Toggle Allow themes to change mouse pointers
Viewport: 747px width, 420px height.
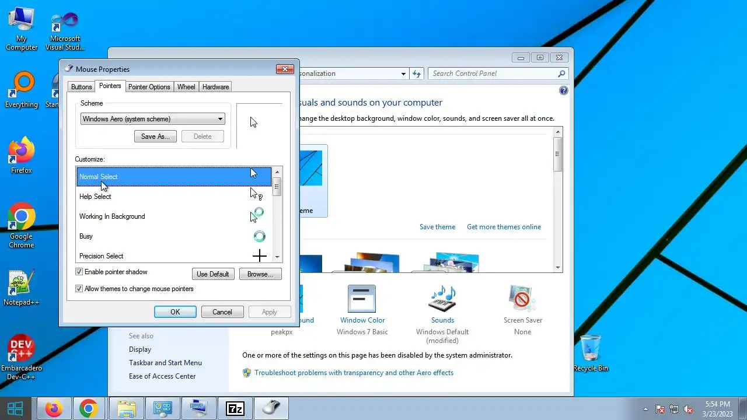tap(79, 289)
